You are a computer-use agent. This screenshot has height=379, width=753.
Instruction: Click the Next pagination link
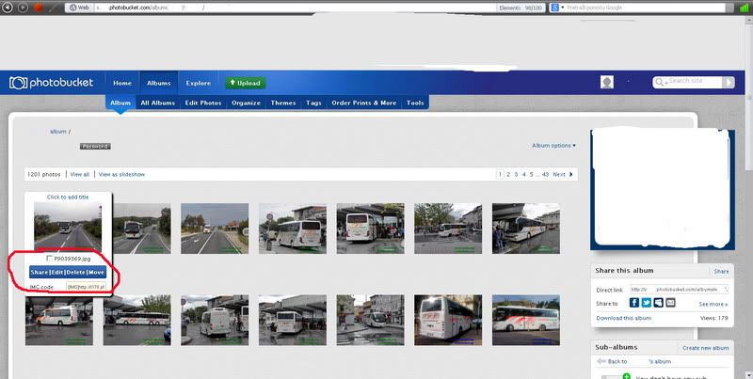[x=559, y=175]
